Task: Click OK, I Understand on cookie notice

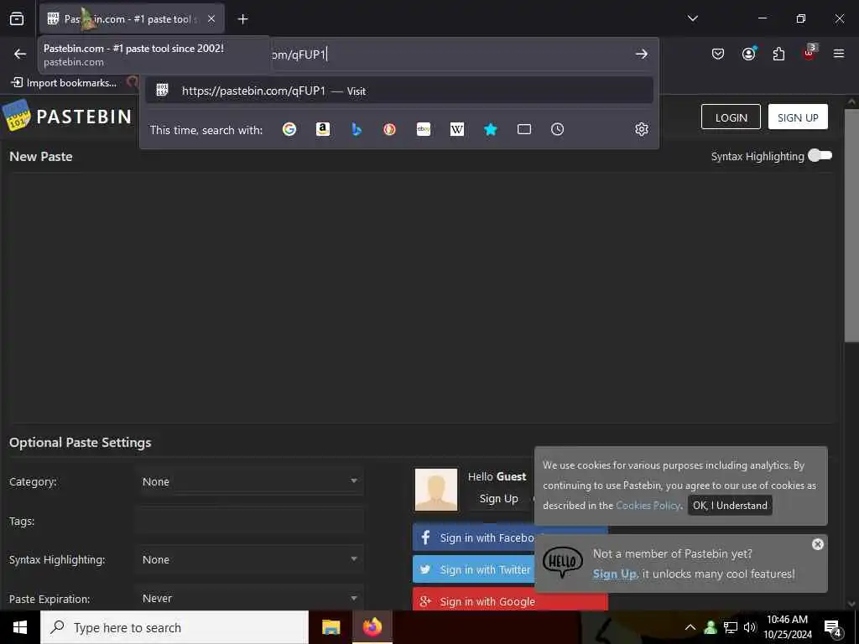Action: click(x=730, y=506)
